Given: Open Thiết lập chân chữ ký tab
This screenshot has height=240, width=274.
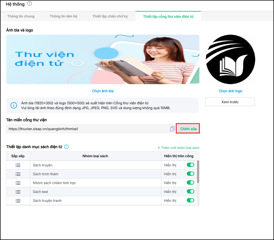Looking at the screenshot, I should (110, 16).
